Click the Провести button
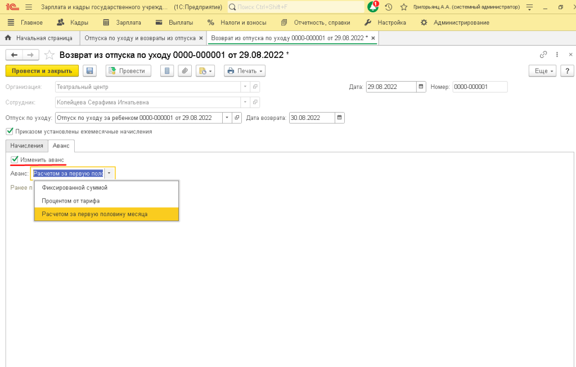 [x=128, y=71]
